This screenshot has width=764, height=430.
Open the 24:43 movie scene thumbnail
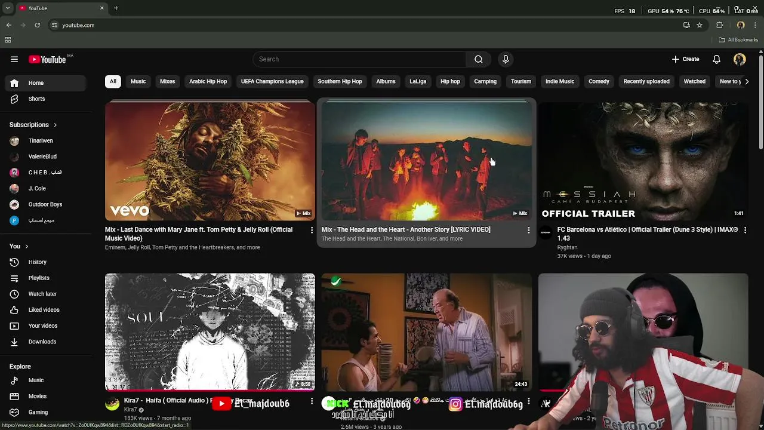(x=426, y=331)
